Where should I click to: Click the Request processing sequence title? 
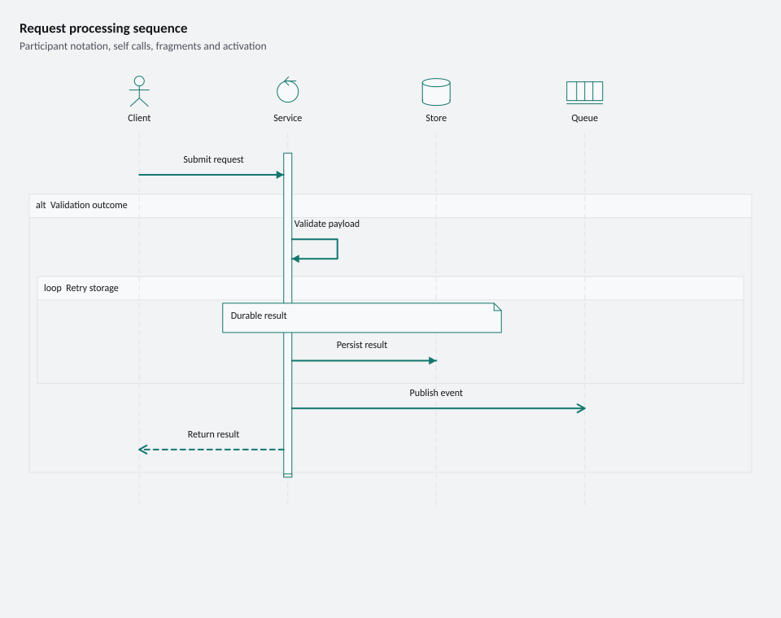(x=103, y=28)
